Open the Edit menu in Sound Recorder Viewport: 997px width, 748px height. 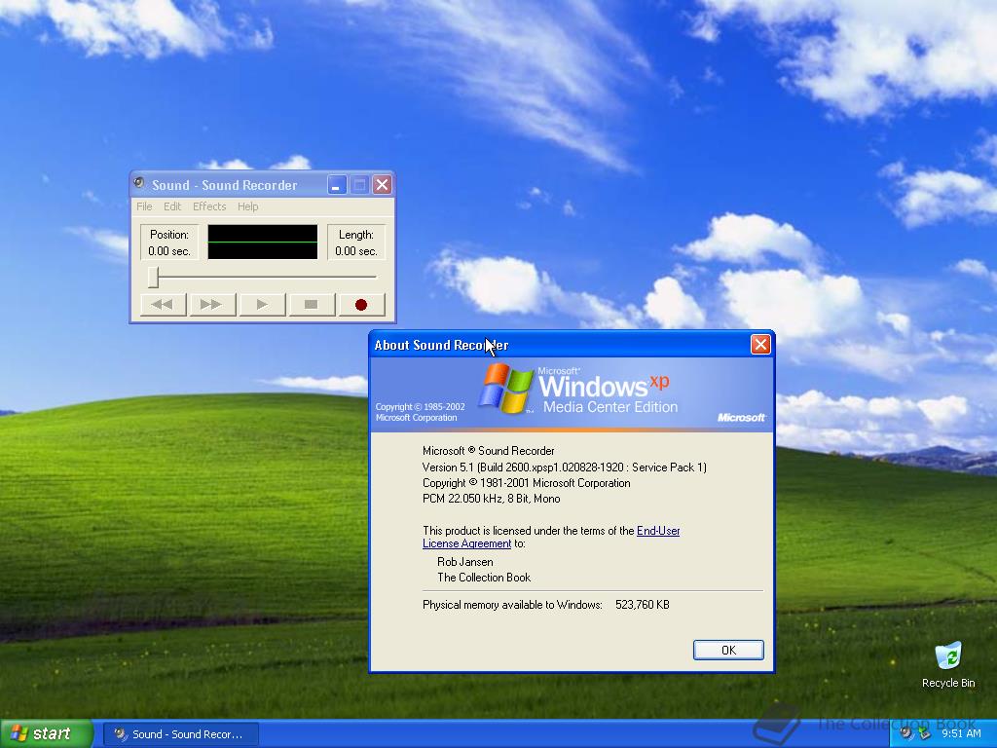[x=172, y=206]
